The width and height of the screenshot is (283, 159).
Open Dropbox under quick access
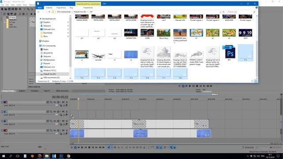[x=46, y=22]
